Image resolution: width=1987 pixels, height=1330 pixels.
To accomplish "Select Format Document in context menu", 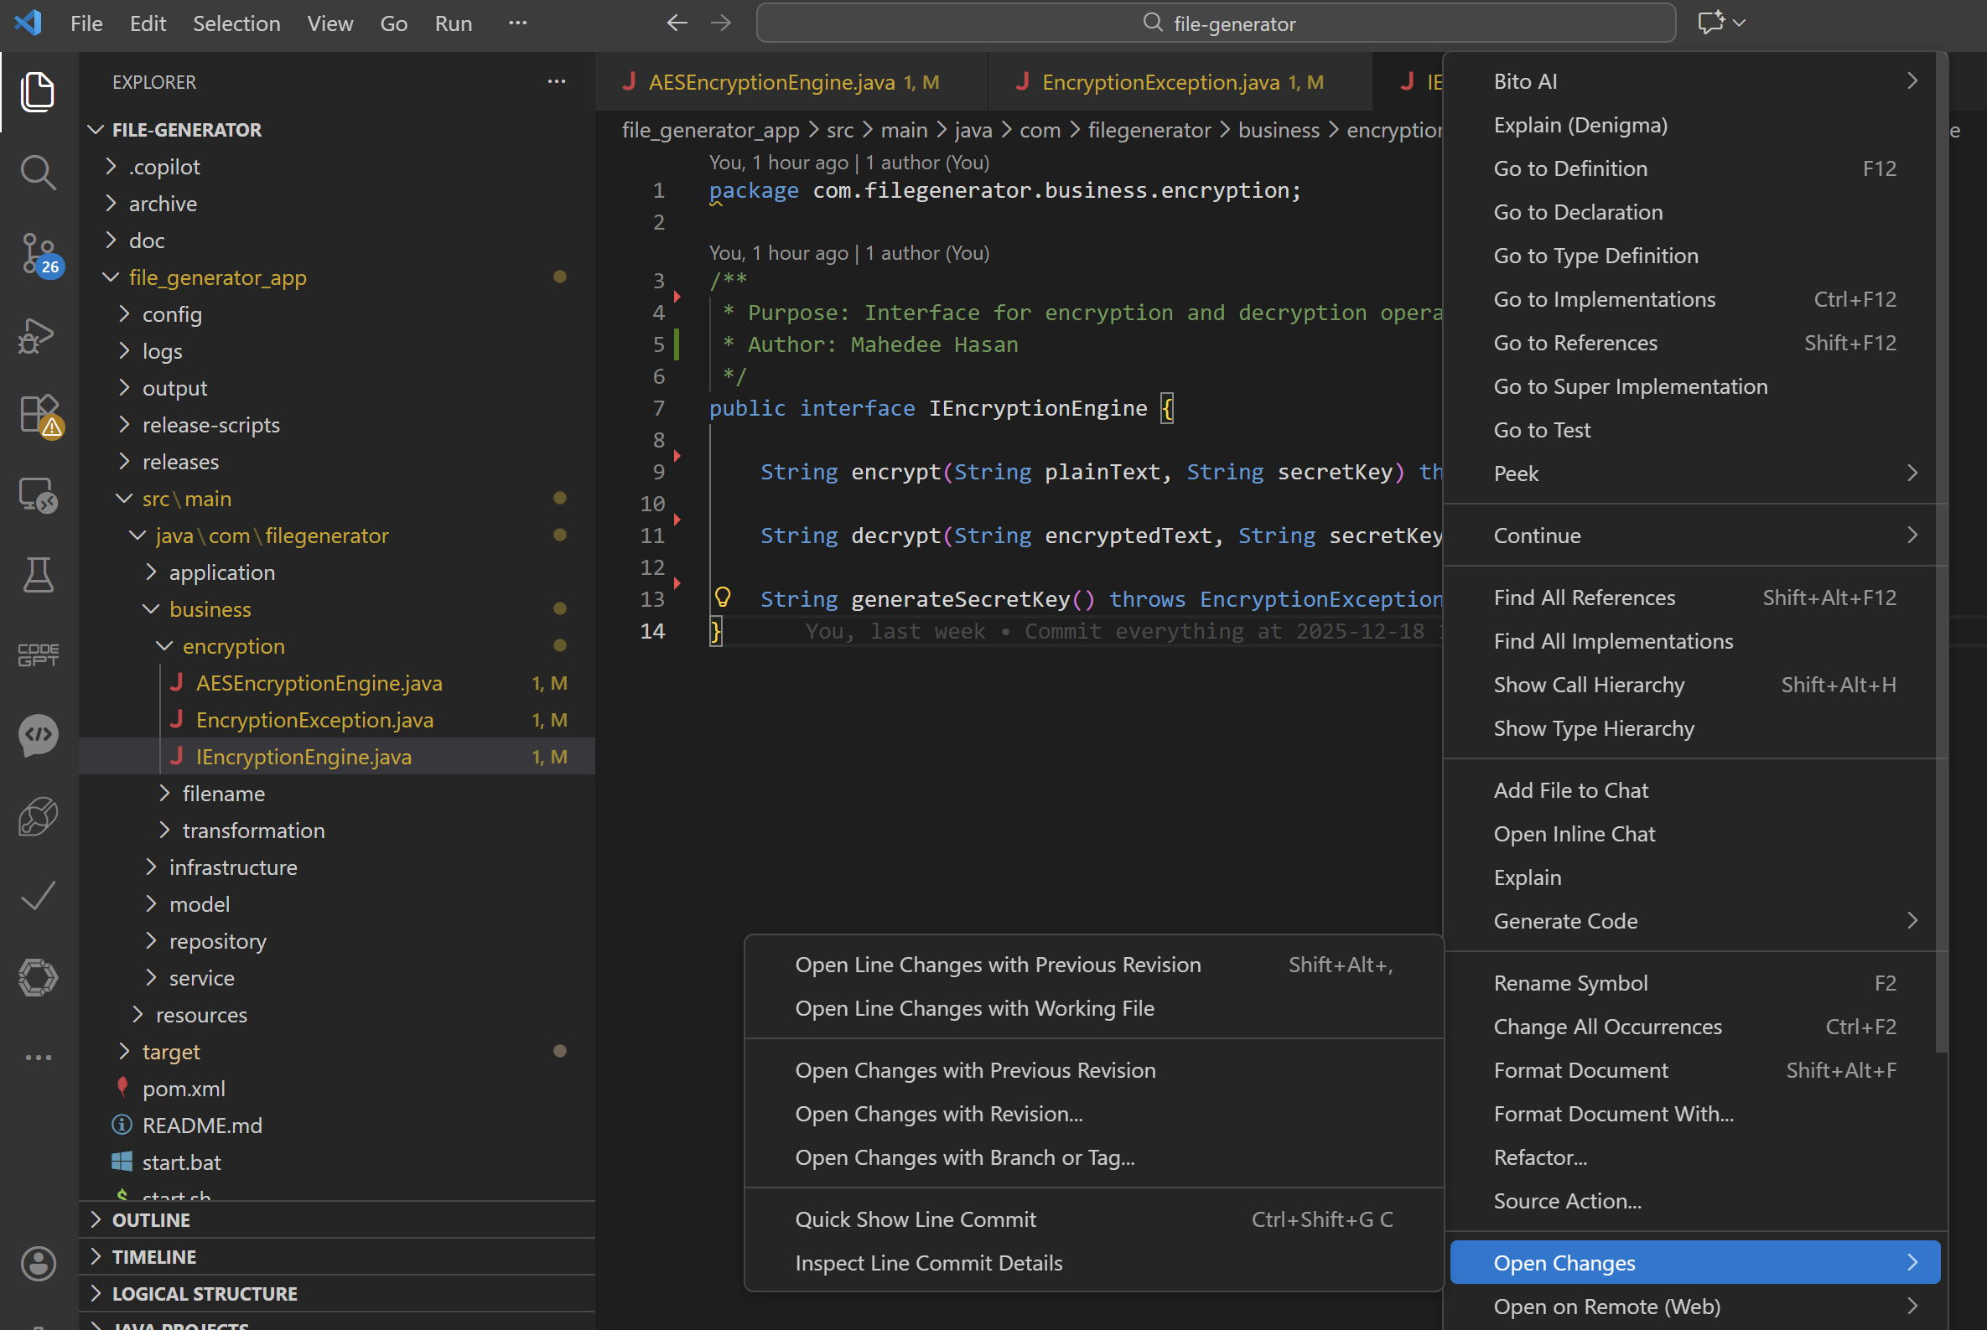I will [x=1580, y=1069].
